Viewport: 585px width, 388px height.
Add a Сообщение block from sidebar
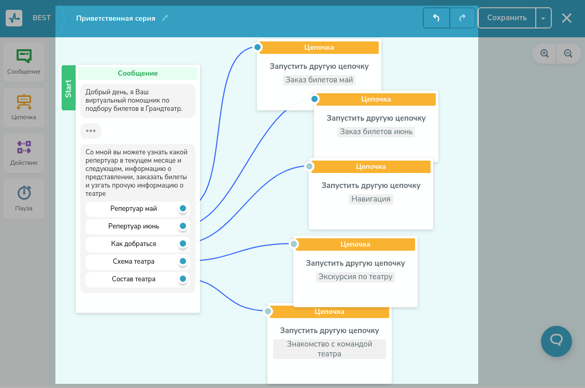click(x=24, y=62)
